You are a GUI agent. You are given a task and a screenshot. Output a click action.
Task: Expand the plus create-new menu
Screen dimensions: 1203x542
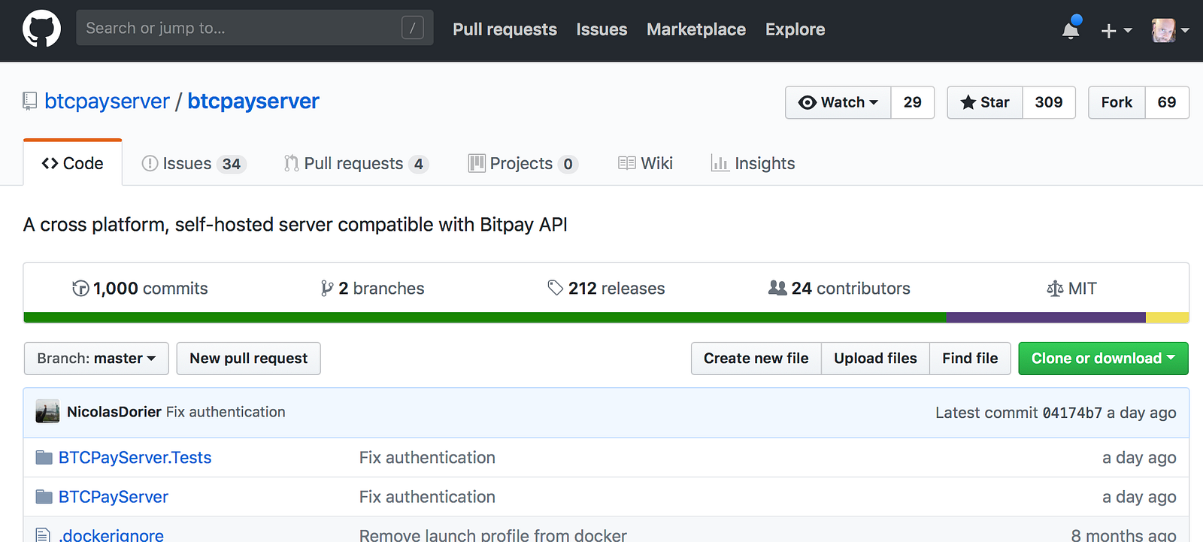coord(1116,31)
